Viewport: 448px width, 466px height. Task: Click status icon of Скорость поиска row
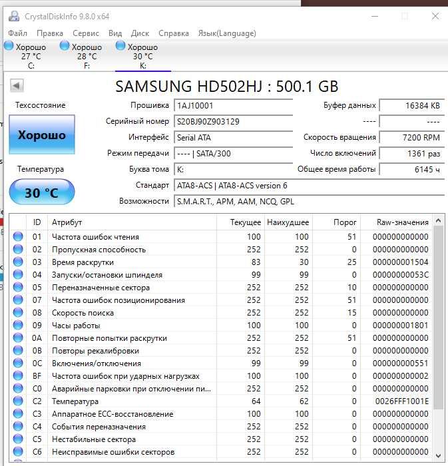click(18, 312)
